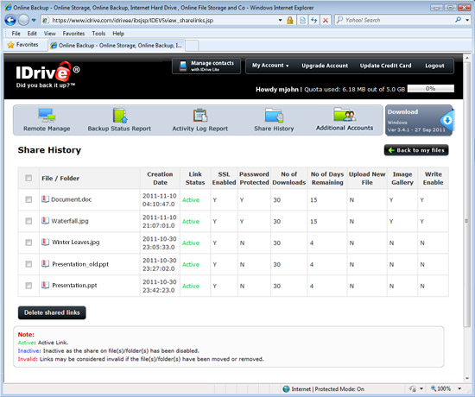Image resolution: width=475 pixels, height=397 pixels.
Task: Open the Backup Status Report icon
Action: point(120,115)
